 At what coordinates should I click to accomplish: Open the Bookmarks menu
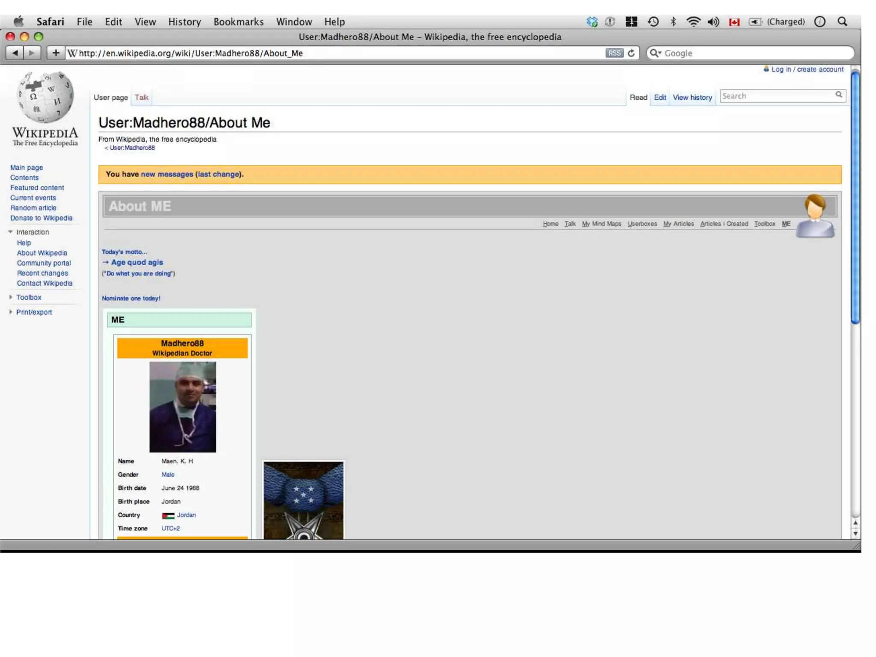[238, 21]
